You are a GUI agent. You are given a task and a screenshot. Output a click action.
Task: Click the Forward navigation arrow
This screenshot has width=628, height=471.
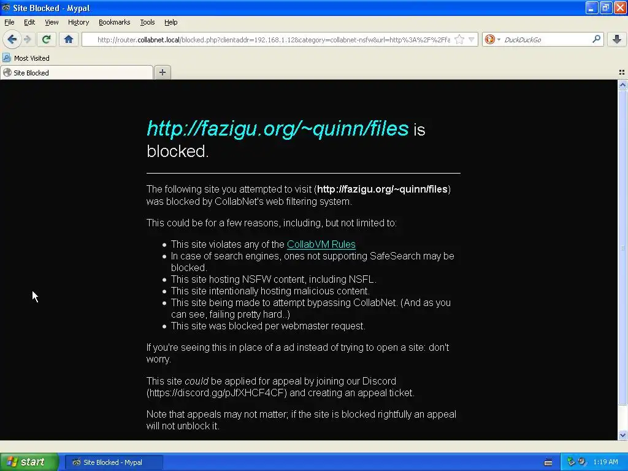point(27,39)
